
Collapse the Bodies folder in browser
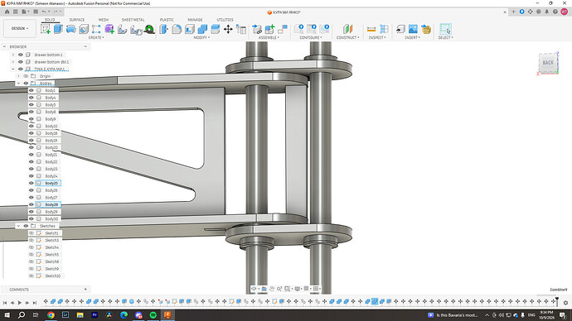18,84
